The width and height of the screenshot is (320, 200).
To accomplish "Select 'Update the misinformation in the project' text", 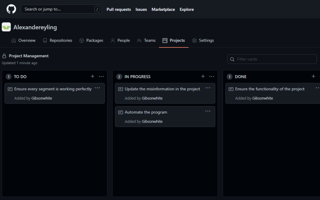I will point(162,89).
